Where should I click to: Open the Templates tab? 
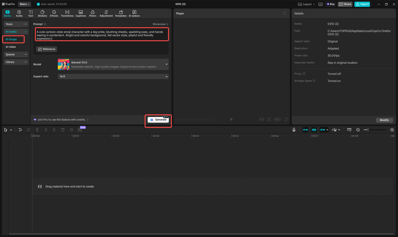point(121,13)
